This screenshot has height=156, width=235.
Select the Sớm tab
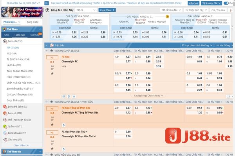coord(6,35)
